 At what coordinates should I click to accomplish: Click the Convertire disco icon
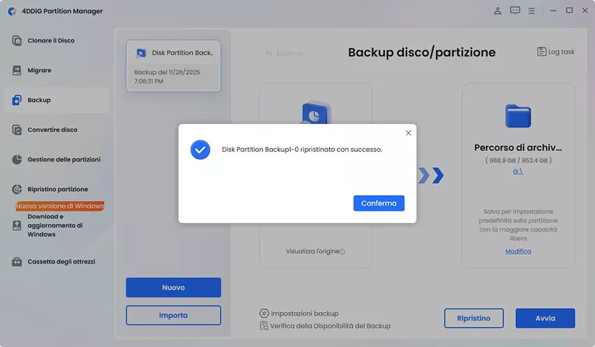coord(17,129)
